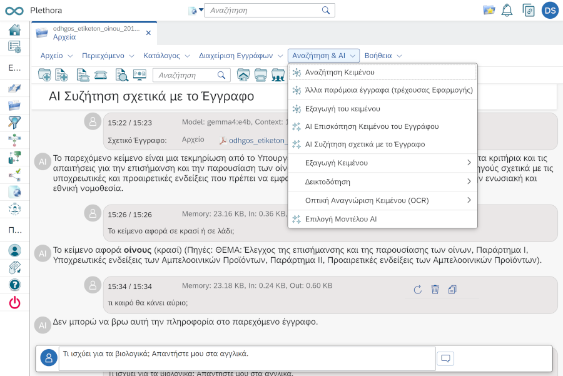This screenshot has height=376, width=563.
Task: Send the chat message with the speech-bubble button
Action: tap(445, 358)
